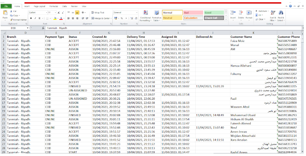Select the Customer Name header cell
306x156 pixels.
click(241, 37)
